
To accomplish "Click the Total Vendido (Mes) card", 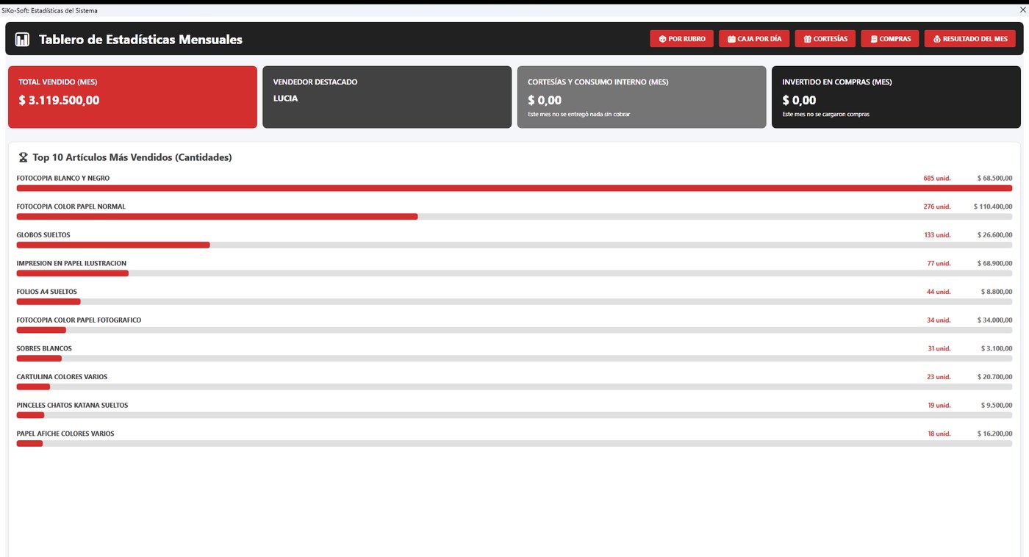I will (132, 97).
